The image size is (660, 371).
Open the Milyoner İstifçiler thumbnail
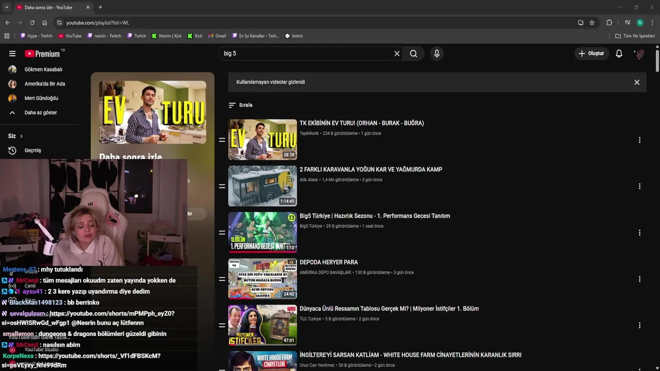click(262, 325)
